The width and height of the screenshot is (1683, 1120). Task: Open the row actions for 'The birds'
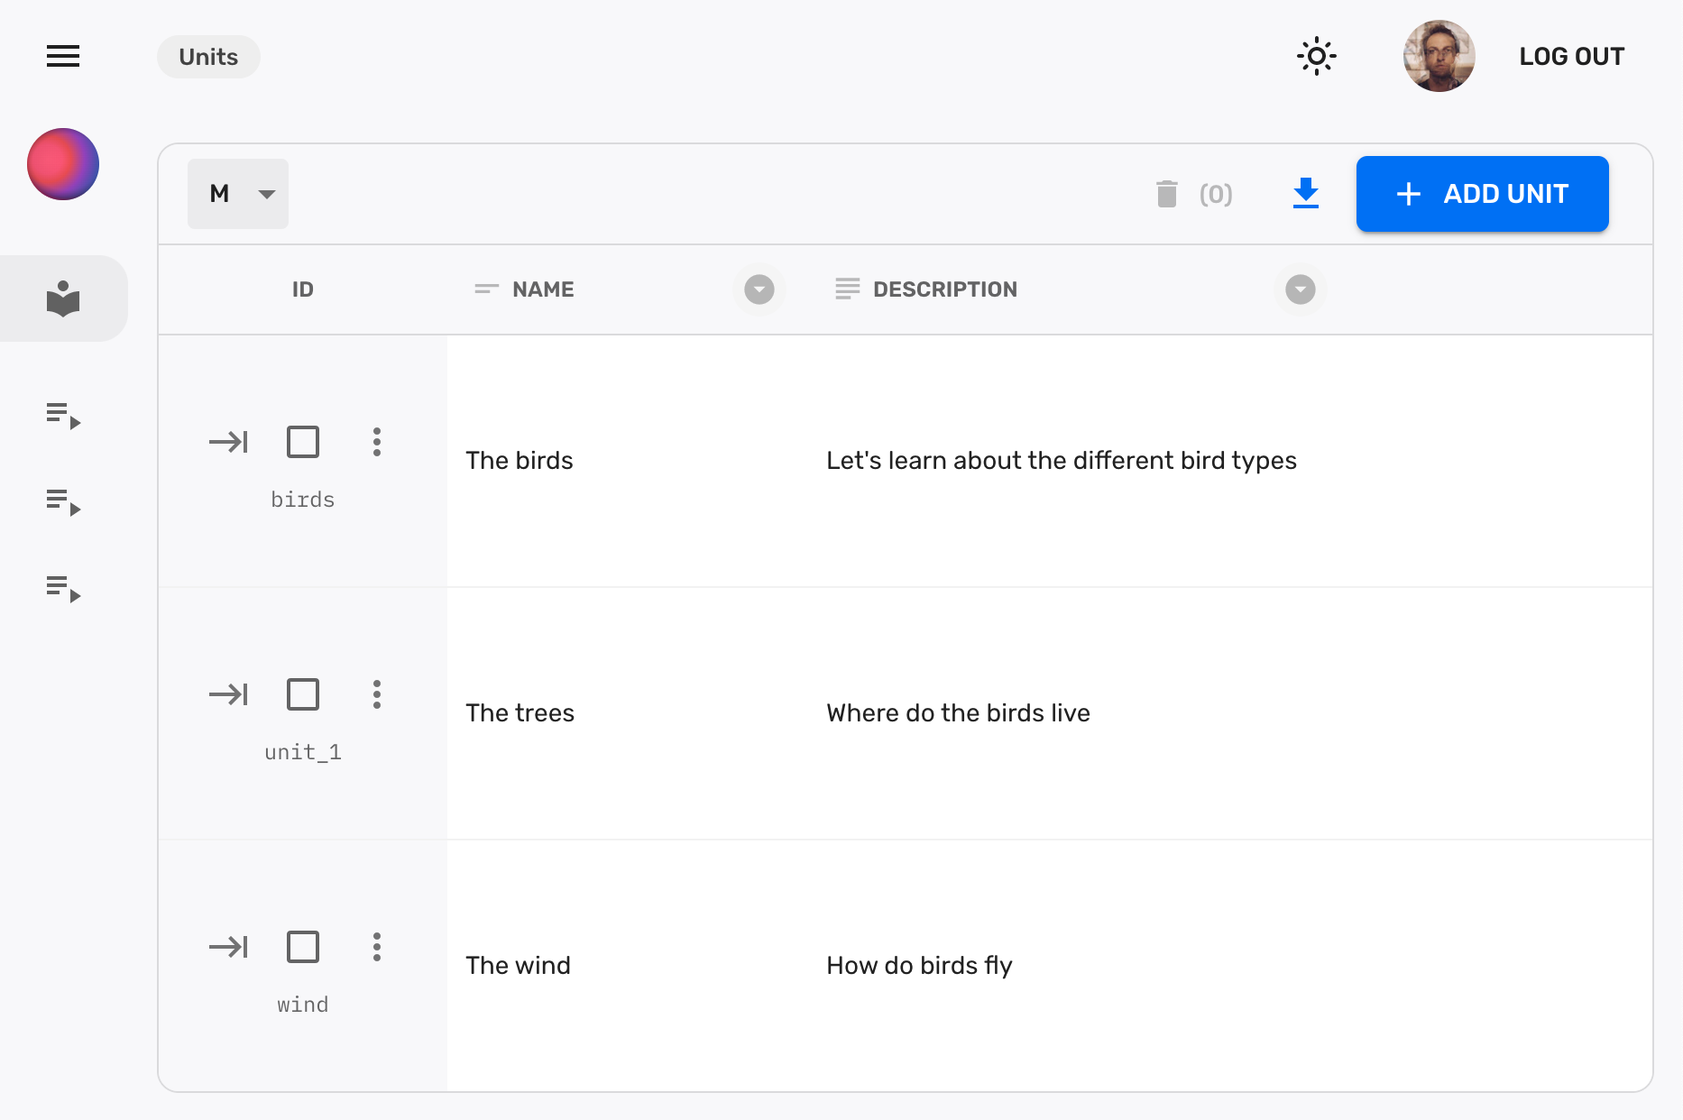click(x=376, y=442)
